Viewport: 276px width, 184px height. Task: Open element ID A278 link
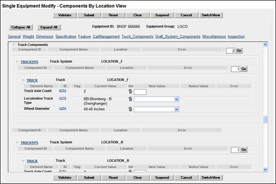[x=63, y=98]
